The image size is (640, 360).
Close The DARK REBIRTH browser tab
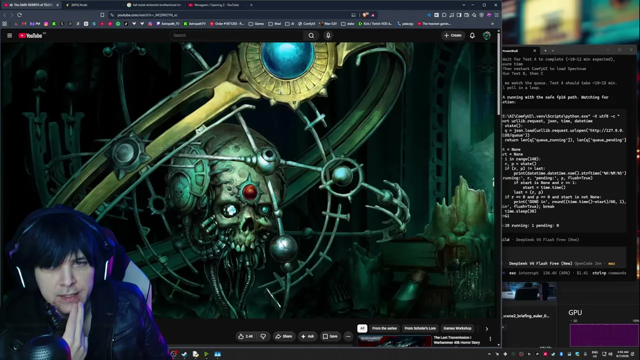point(57,5)
